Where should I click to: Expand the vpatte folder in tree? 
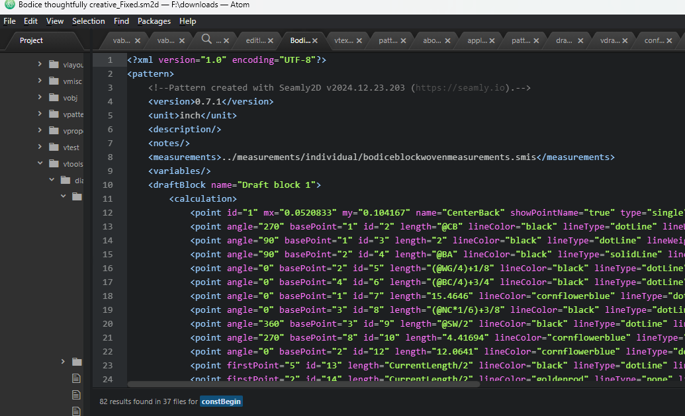click(40, 114)
